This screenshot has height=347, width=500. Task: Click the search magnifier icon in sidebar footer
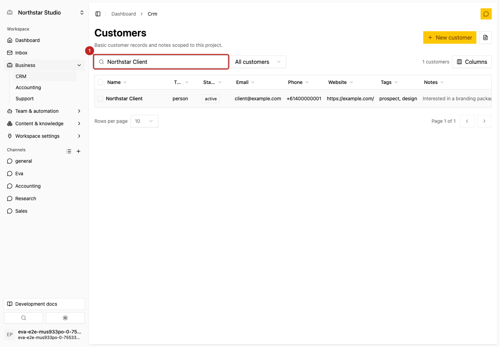tap(24, 318)
